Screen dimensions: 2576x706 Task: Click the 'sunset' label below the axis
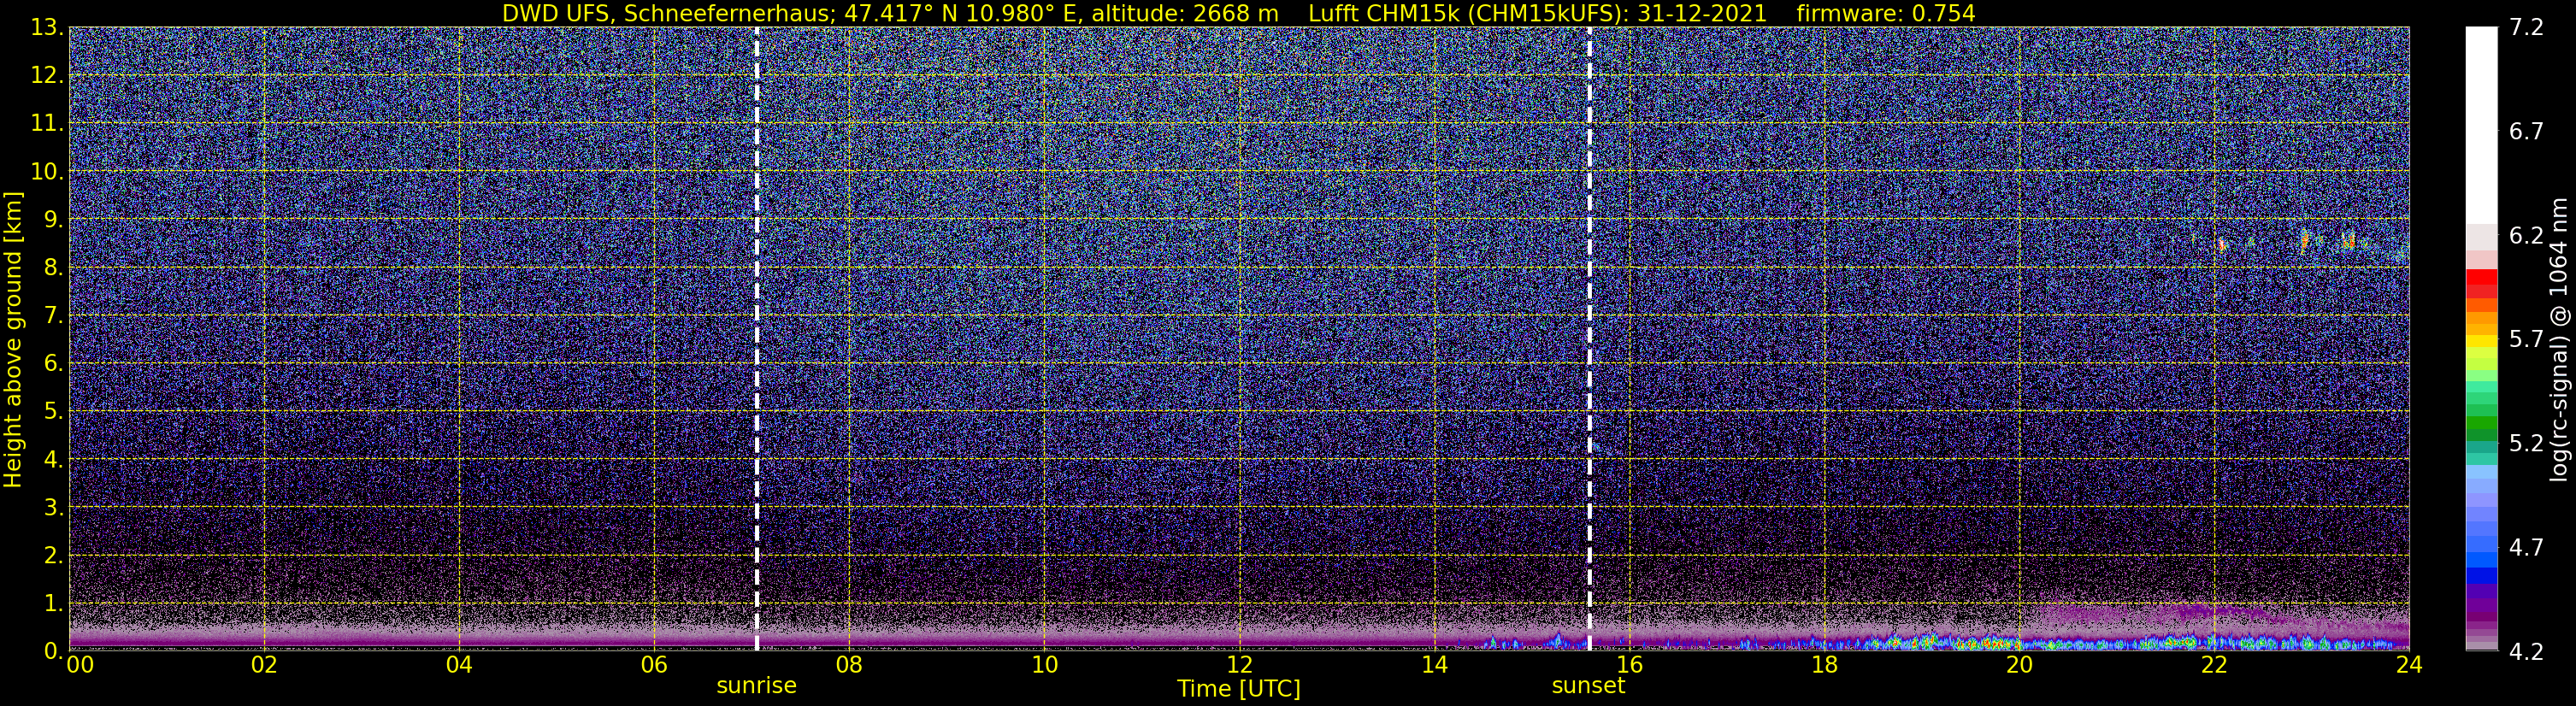(x=1589, y=686)
